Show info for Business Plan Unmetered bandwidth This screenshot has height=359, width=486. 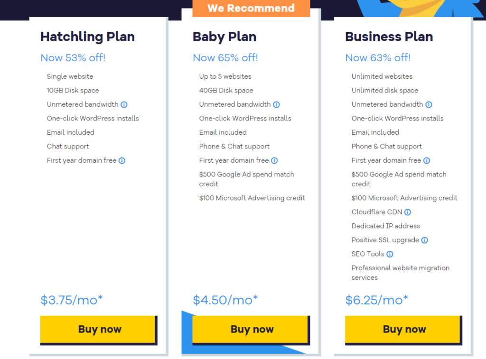(x=429, y=105)
